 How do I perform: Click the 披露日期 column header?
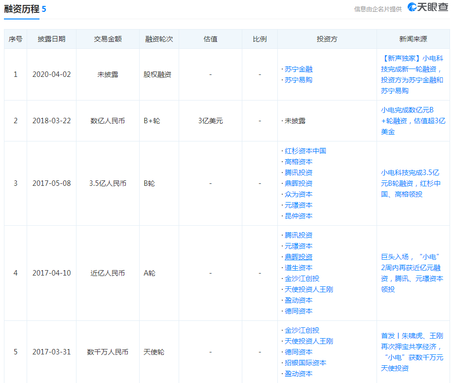51,39
